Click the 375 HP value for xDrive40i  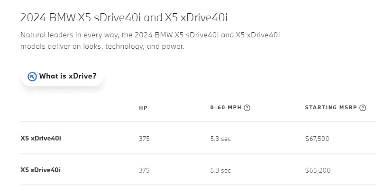(x=144, y=139)
